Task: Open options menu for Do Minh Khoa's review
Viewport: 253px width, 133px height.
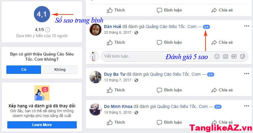Action: tap(247, 106)
